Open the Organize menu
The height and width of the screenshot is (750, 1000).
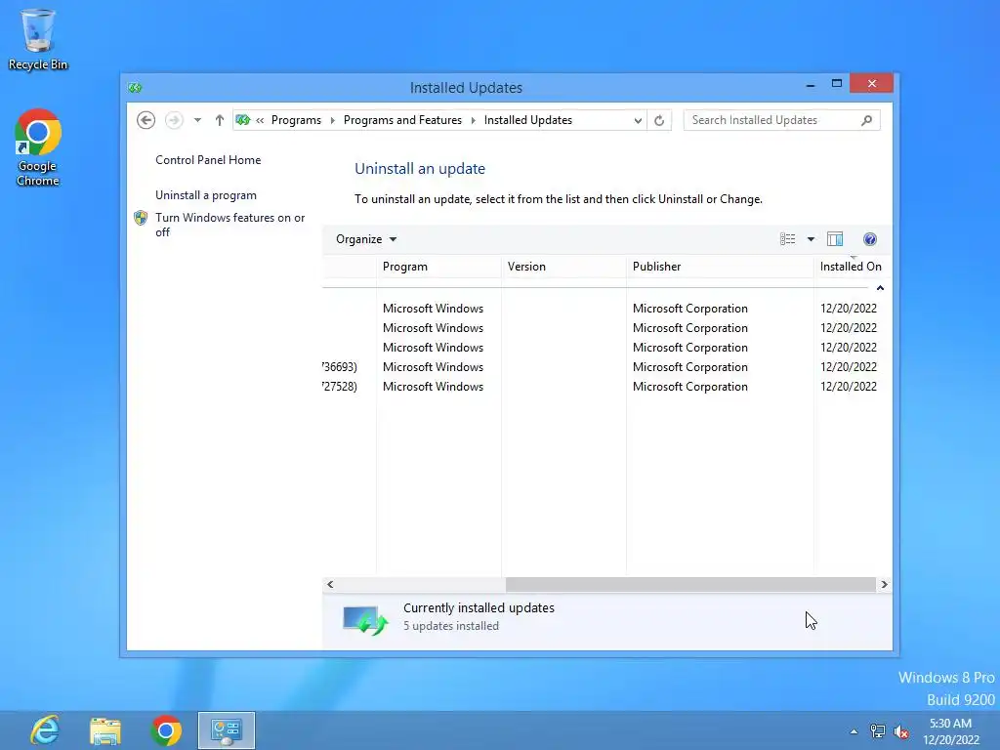pyautogui.click(x=366, y=239)
